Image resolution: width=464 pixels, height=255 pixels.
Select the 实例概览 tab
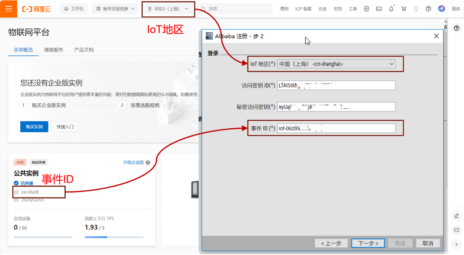pyautogui.click(x=24, y=50)
